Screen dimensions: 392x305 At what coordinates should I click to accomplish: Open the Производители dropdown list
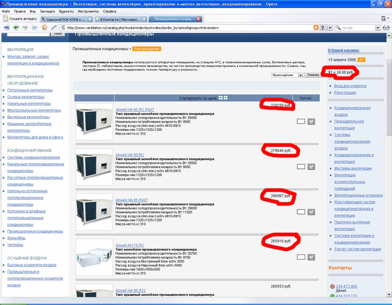click(301, 75)
